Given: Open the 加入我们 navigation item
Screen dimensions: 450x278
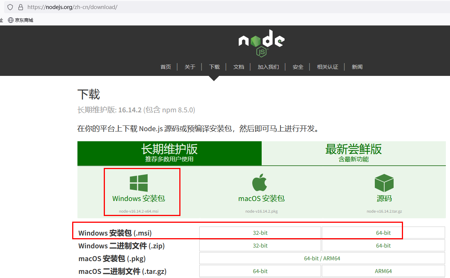Looking at the screenshot, I should 268,67.
